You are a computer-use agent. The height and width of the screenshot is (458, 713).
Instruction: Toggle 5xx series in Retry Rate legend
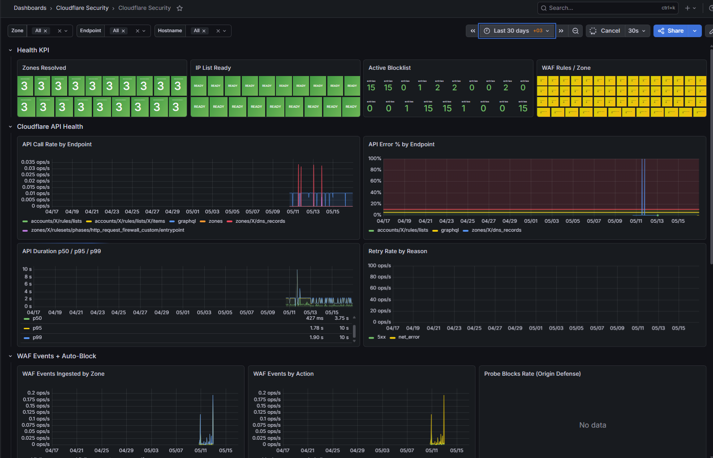(x=381, y=337)
